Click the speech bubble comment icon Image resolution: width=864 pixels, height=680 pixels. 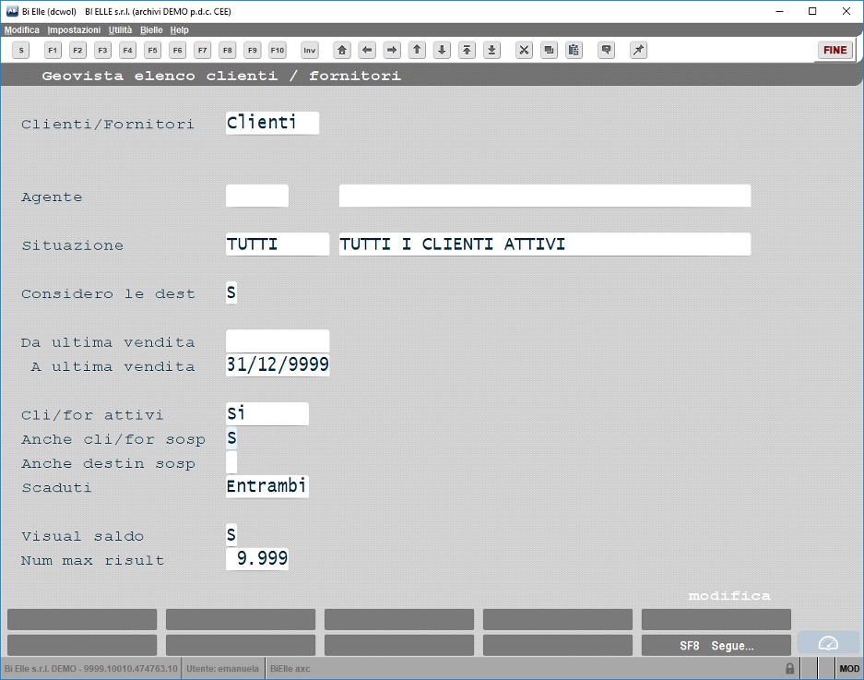[x=606, y=51]
